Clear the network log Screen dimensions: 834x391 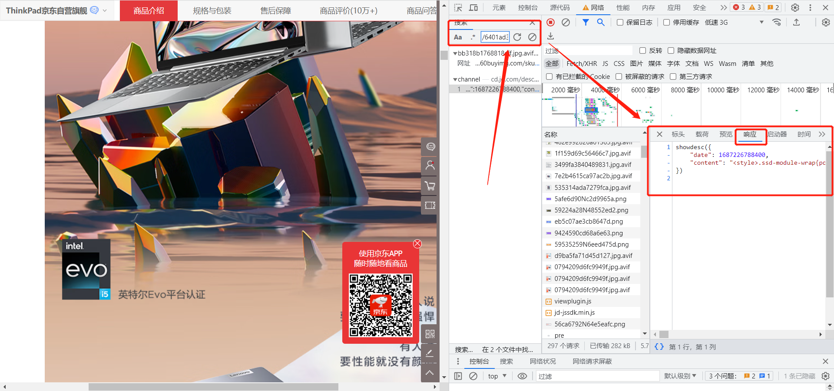tap(566, 22)
